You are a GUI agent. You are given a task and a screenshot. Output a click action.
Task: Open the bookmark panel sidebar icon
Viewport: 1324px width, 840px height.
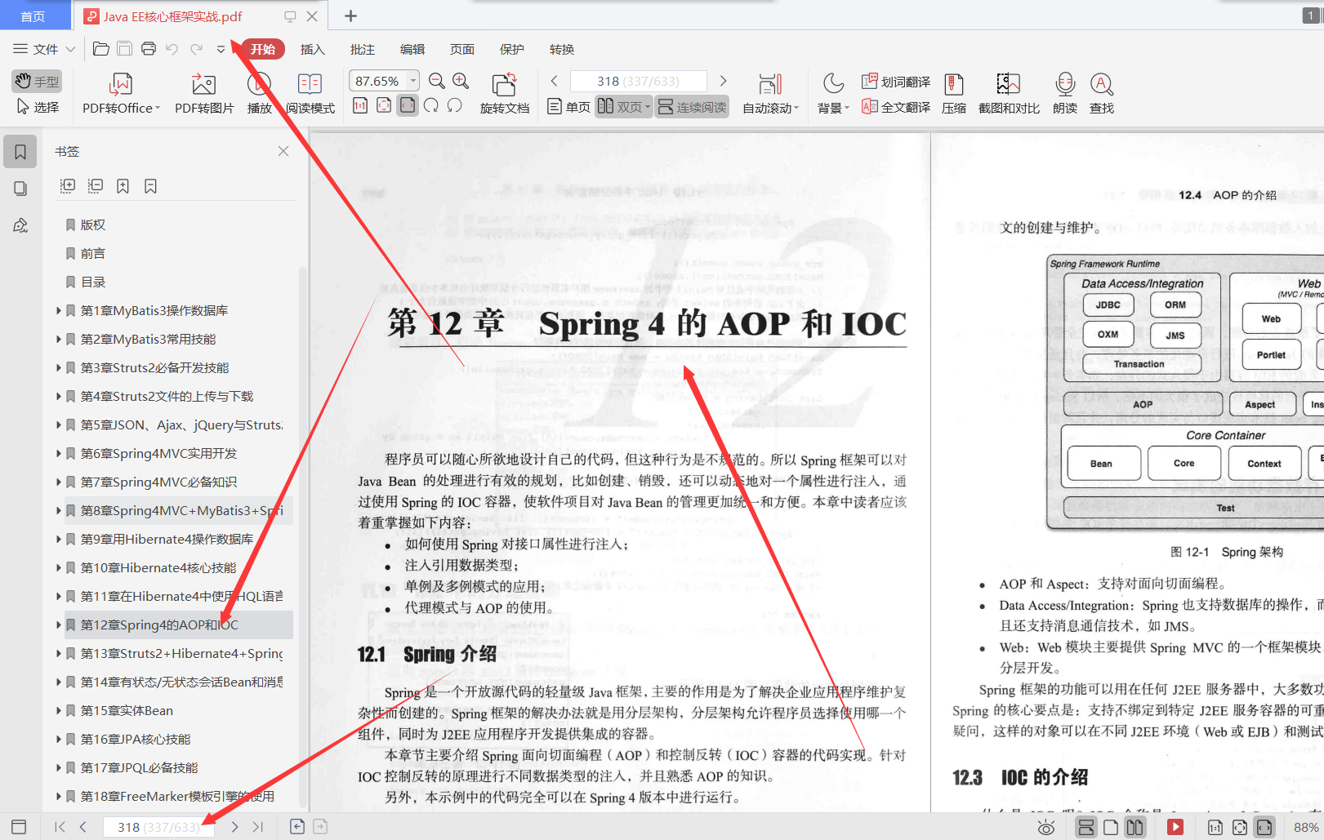[x=20, y=152]
